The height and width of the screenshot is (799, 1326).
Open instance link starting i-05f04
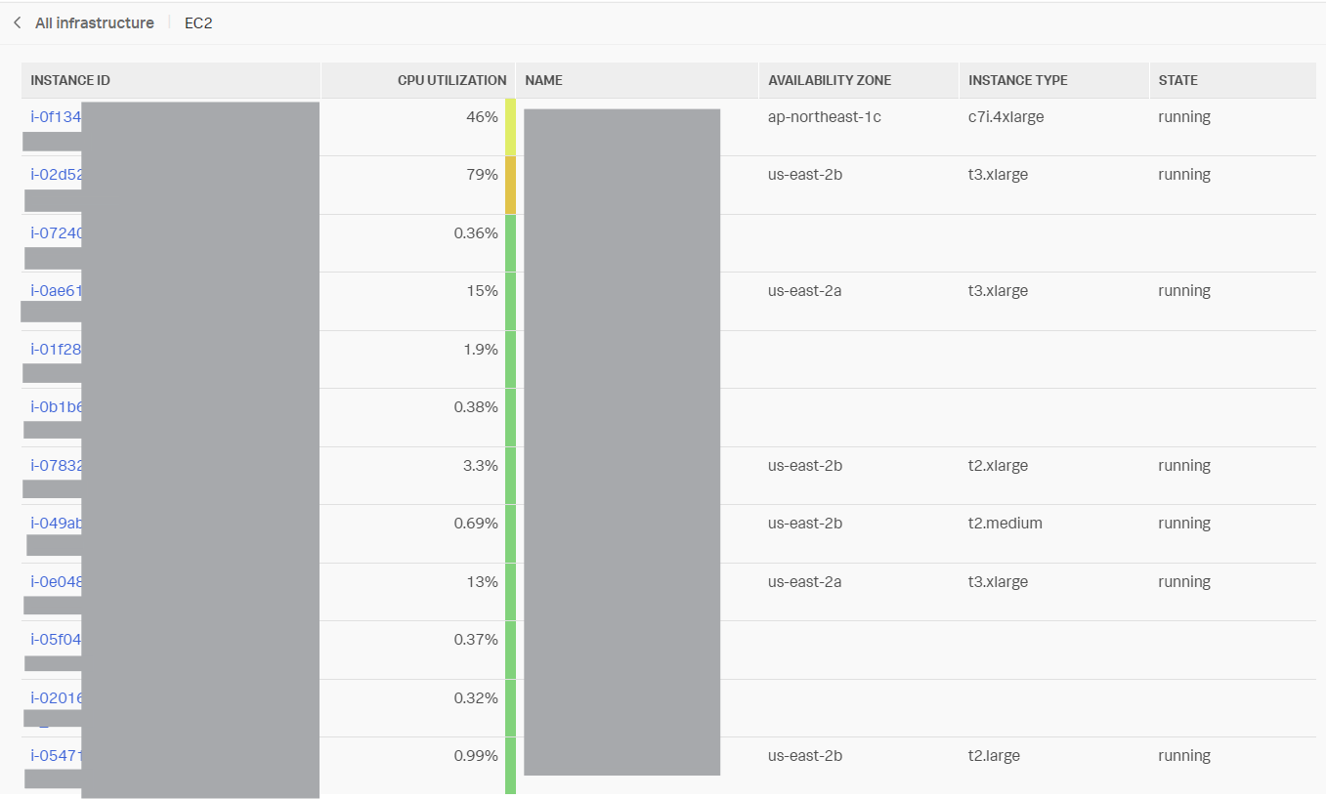[x=56, y=640]
